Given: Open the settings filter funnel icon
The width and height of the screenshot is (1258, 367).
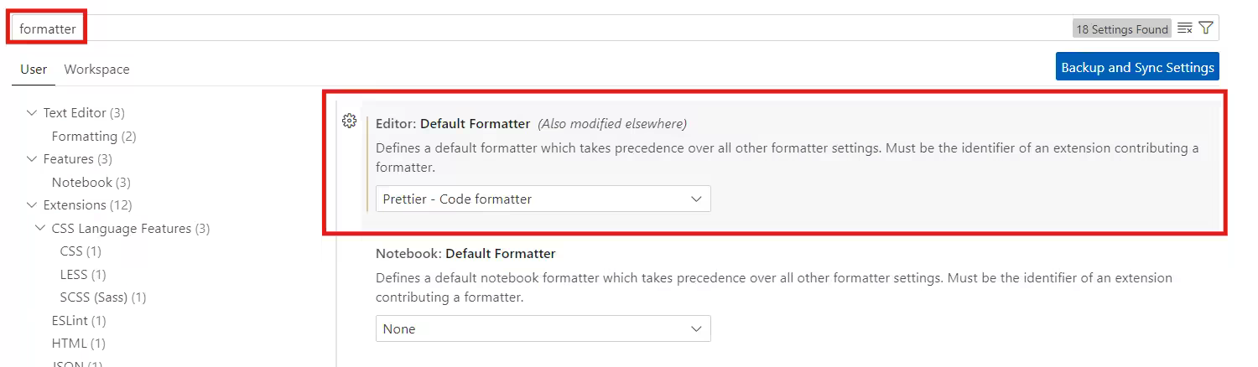Looking at the screenshot, I should coord(1206,28).
